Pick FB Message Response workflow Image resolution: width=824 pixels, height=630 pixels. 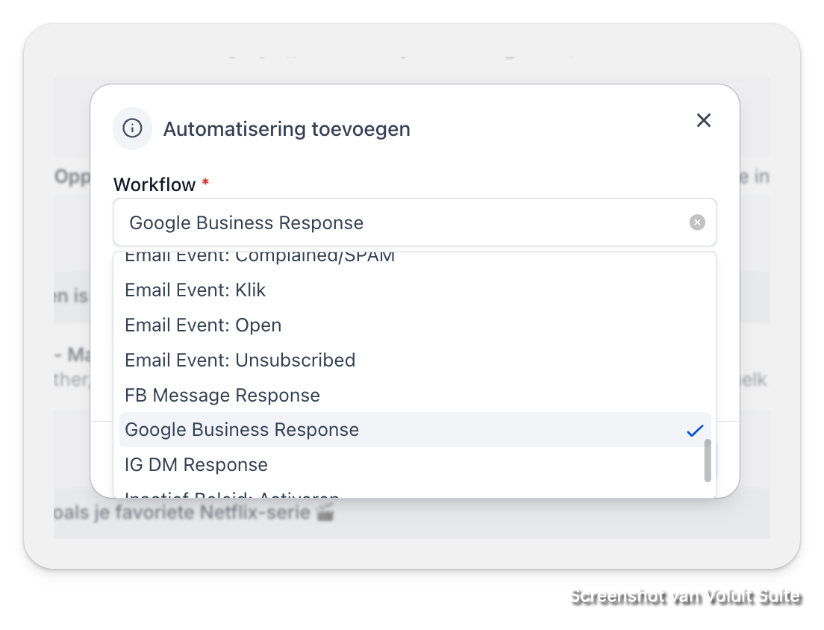pyautogui.click(x=415, y=395)
